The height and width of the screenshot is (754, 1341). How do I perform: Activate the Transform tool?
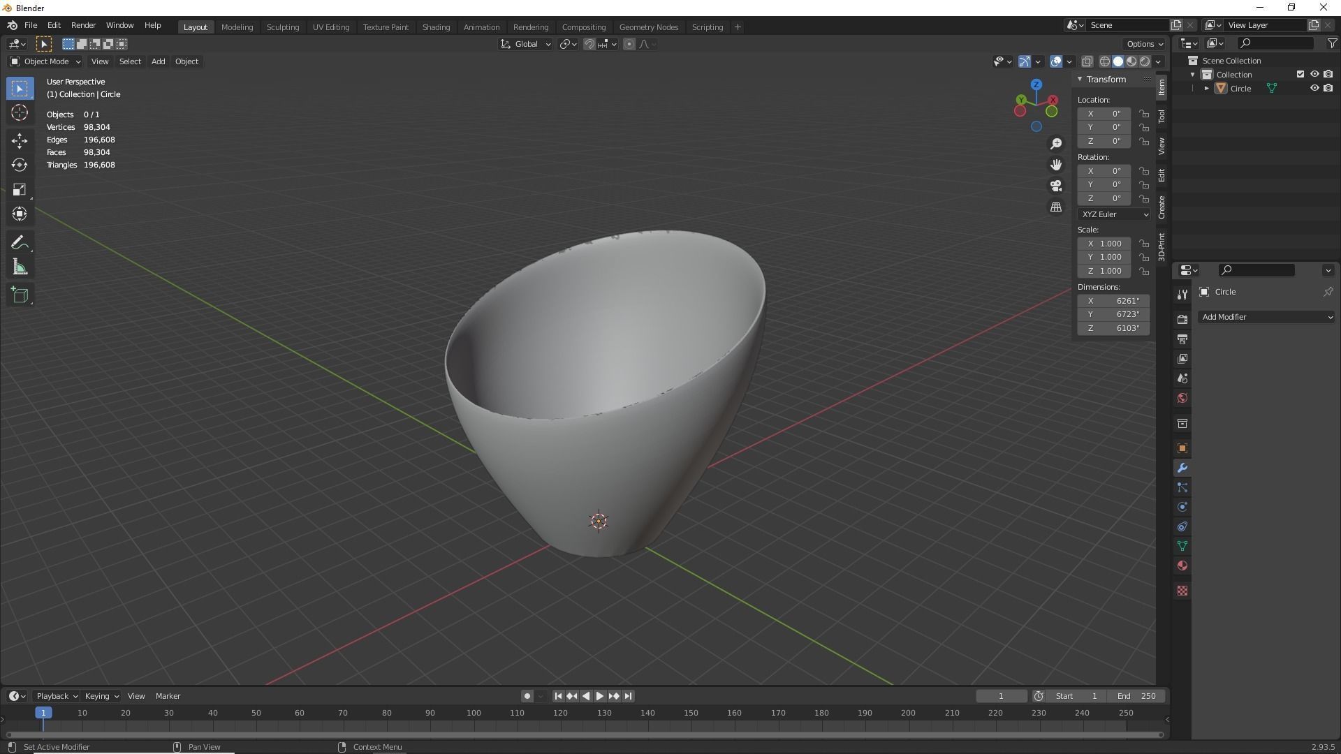(x=20, y=214)
